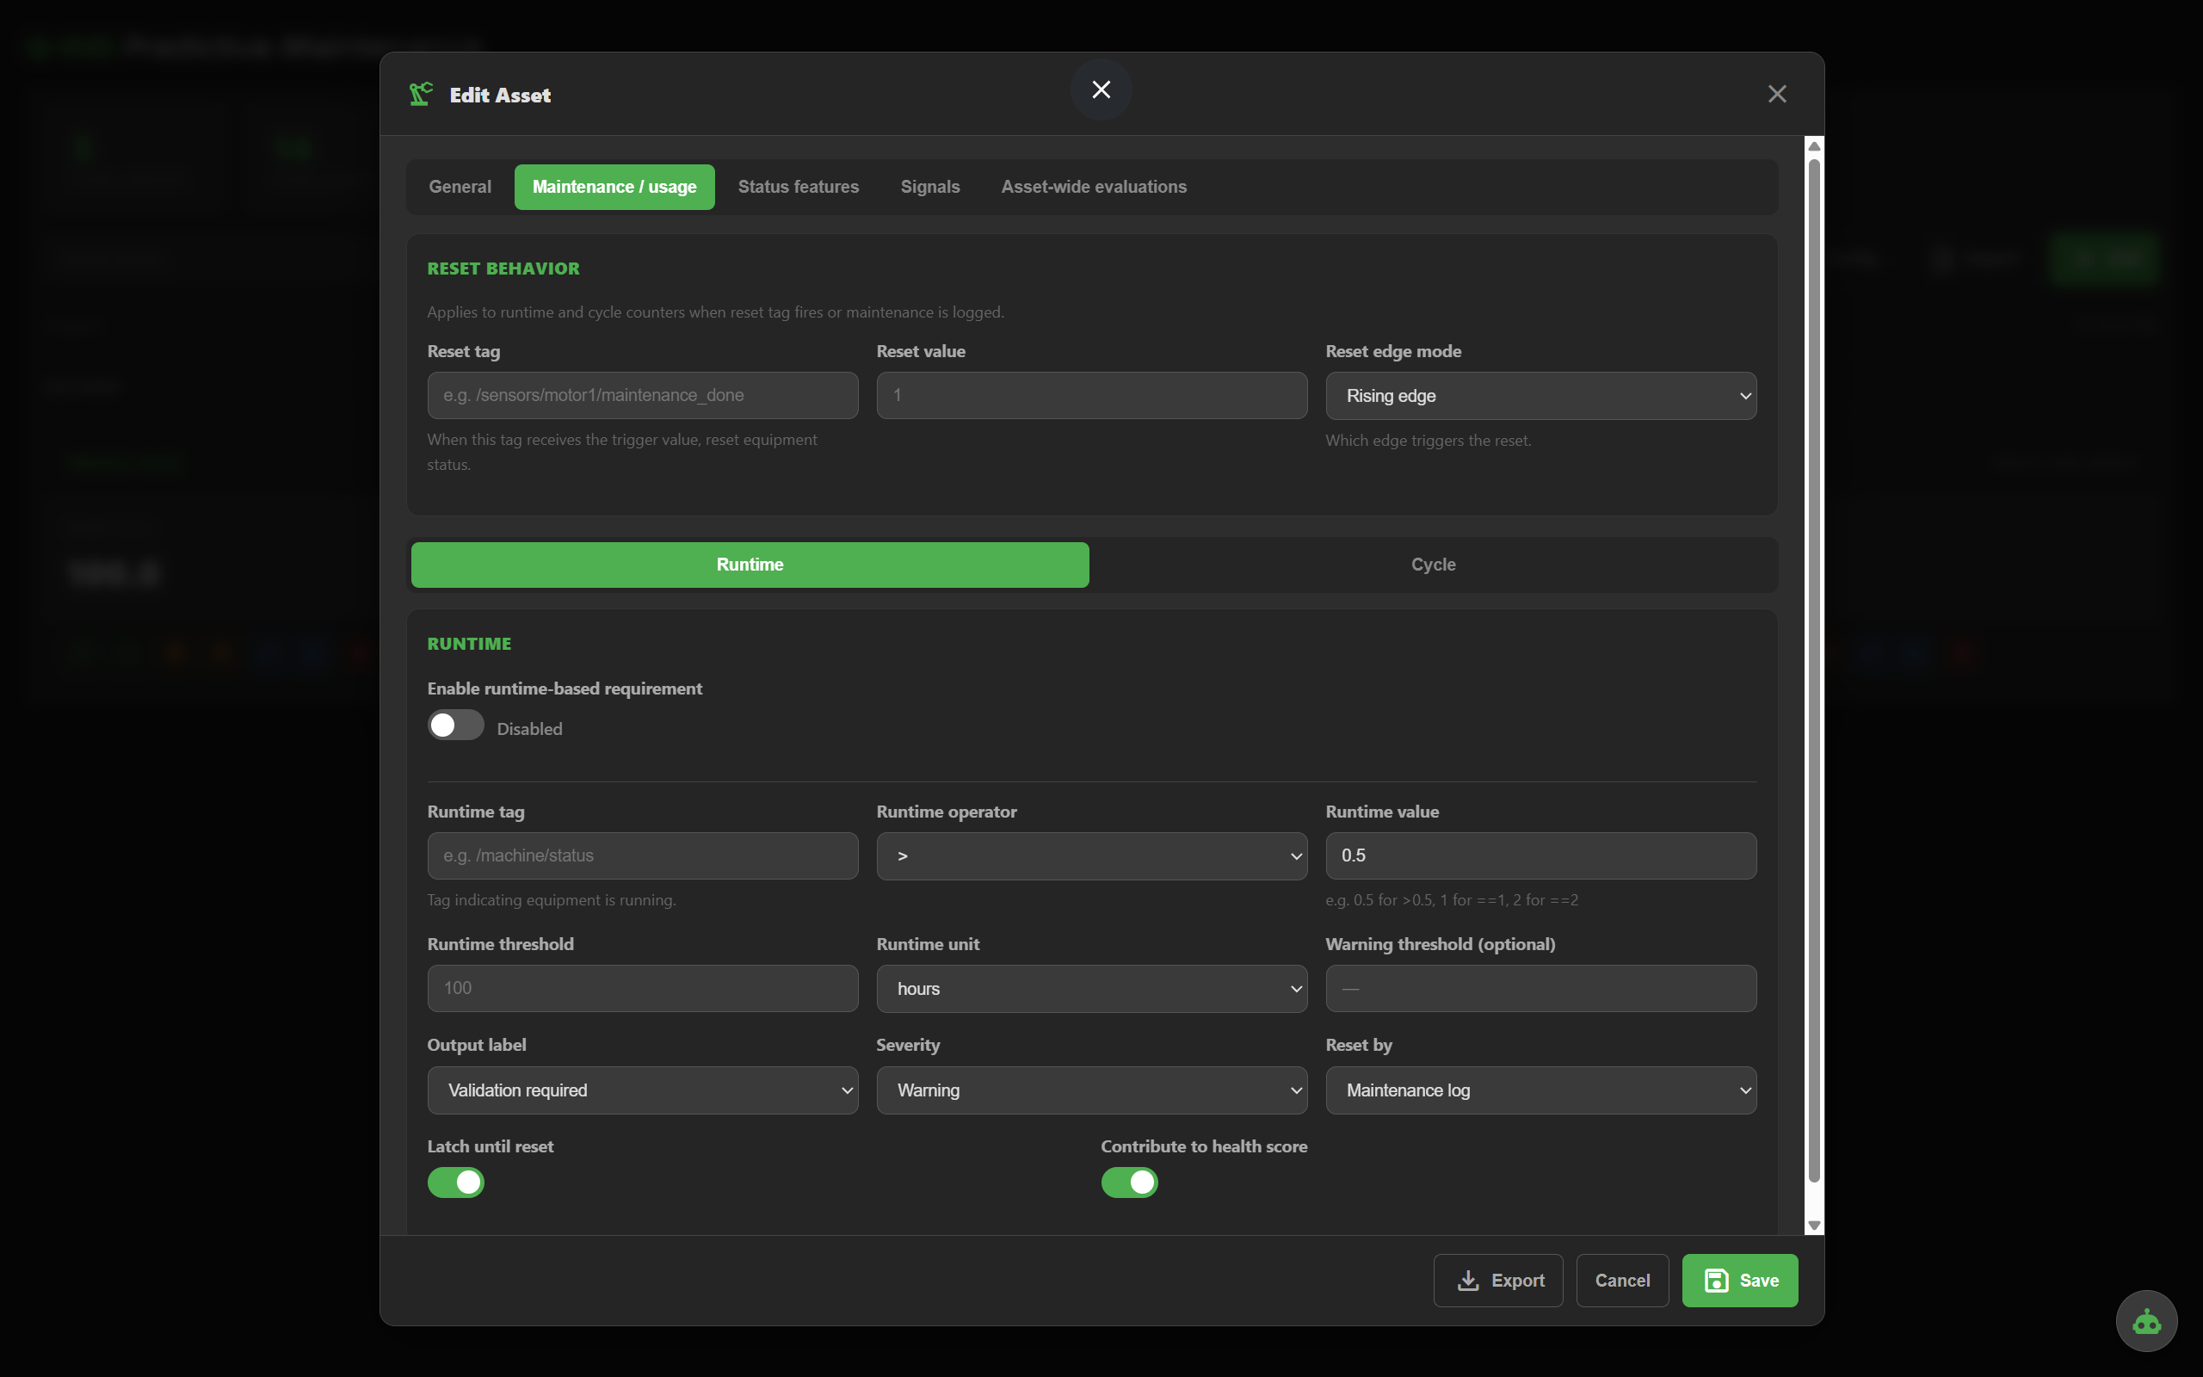Switch to the Status features tab
The image size is (2203, 1377).
pyautogui.click(x=799, y=187)
